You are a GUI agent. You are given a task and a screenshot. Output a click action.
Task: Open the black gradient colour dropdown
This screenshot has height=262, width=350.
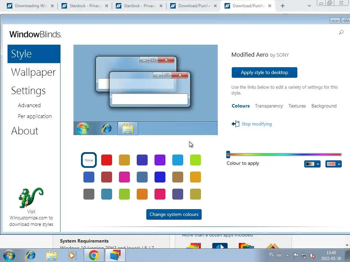pos(312,164)
